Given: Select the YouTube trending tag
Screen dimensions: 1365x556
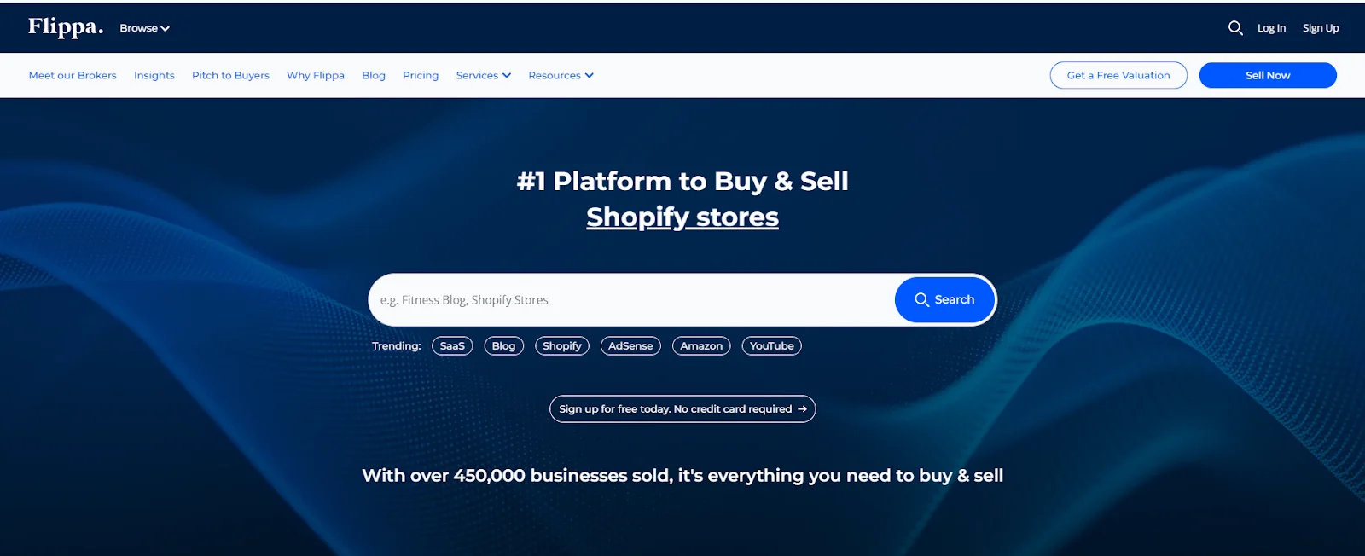Looking at the screenshot, I should tap(771, 345).
